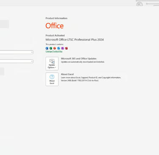This screenshot has width=159, height=155.
Task: Click the About Excel heading text
Action: 67,74
